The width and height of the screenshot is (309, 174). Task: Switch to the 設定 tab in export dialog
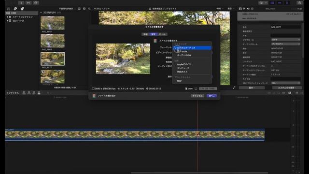pos(154,34)
